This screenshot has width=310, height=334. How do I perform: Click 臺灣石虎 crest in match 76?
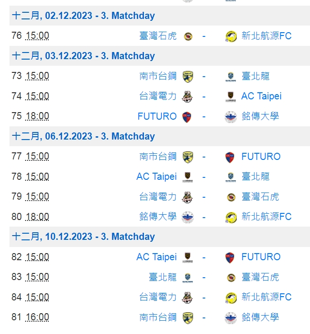click(x=188, y=36)
